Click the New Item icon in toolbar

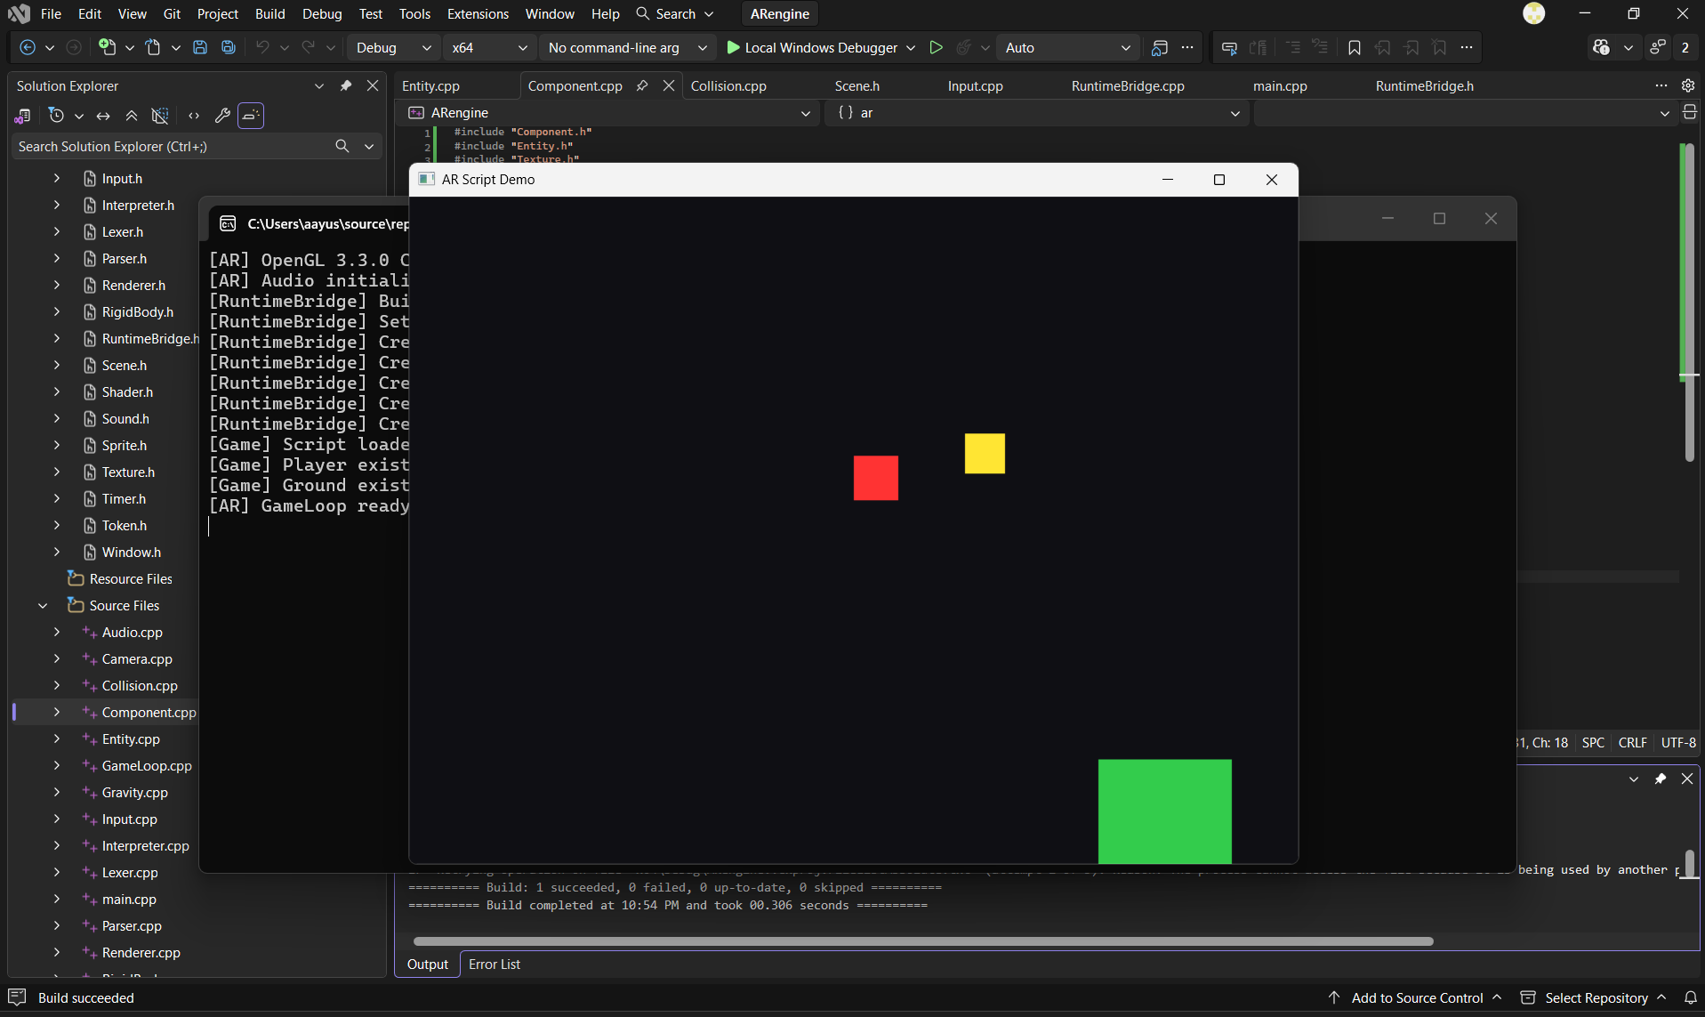[108, 47]
